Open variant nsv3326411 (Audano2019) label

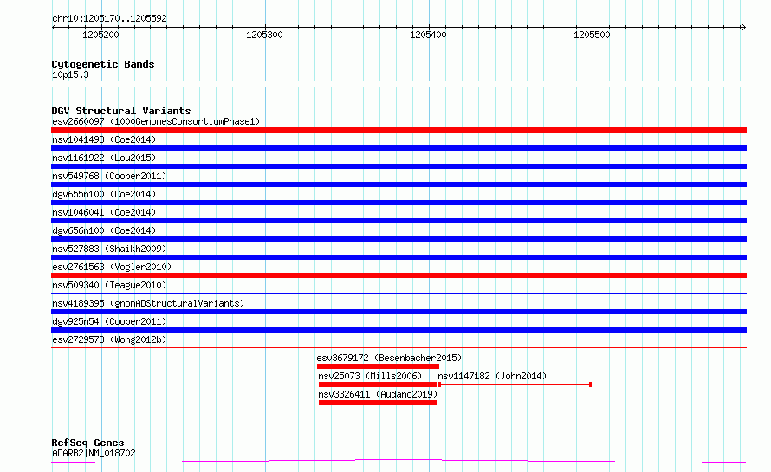tap(378, 394)
